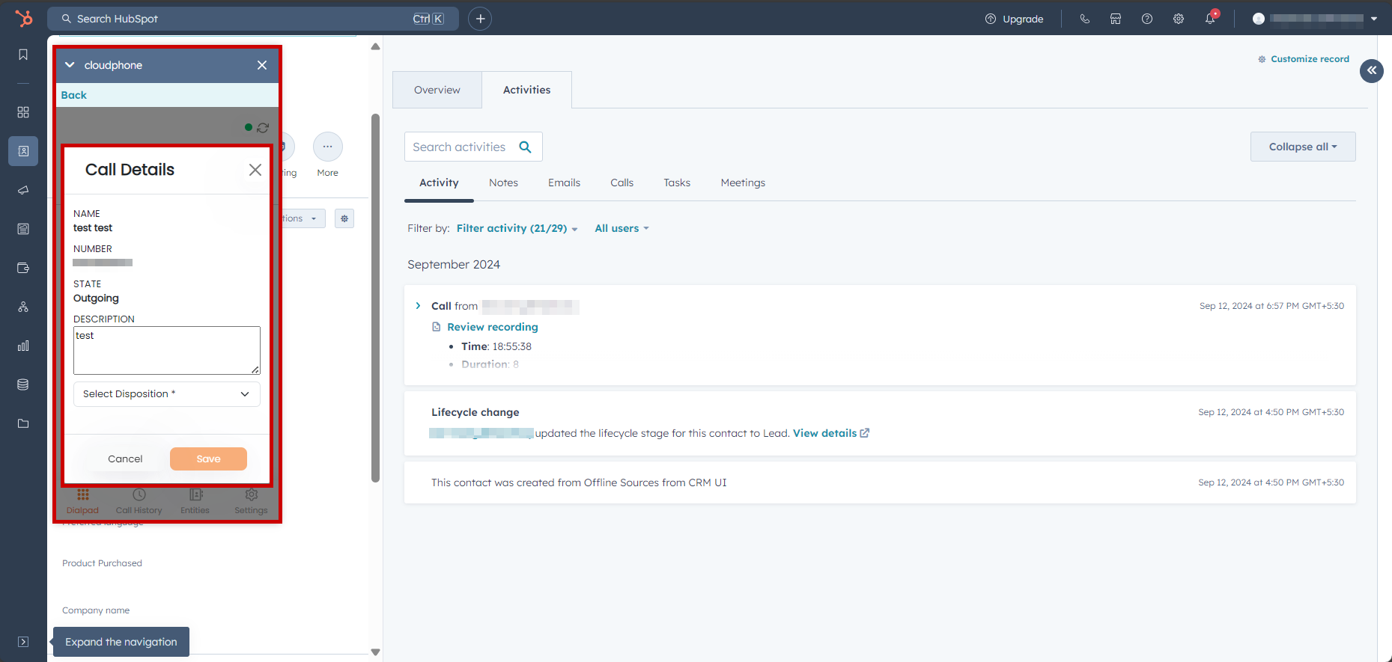
Task: Close the Call Details dialog
Action: point(255,170)
